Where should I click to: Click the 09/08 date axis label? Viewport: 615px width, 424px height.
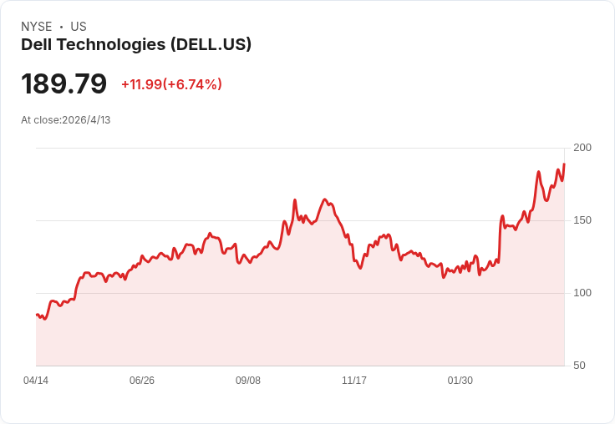coord(248,380)
